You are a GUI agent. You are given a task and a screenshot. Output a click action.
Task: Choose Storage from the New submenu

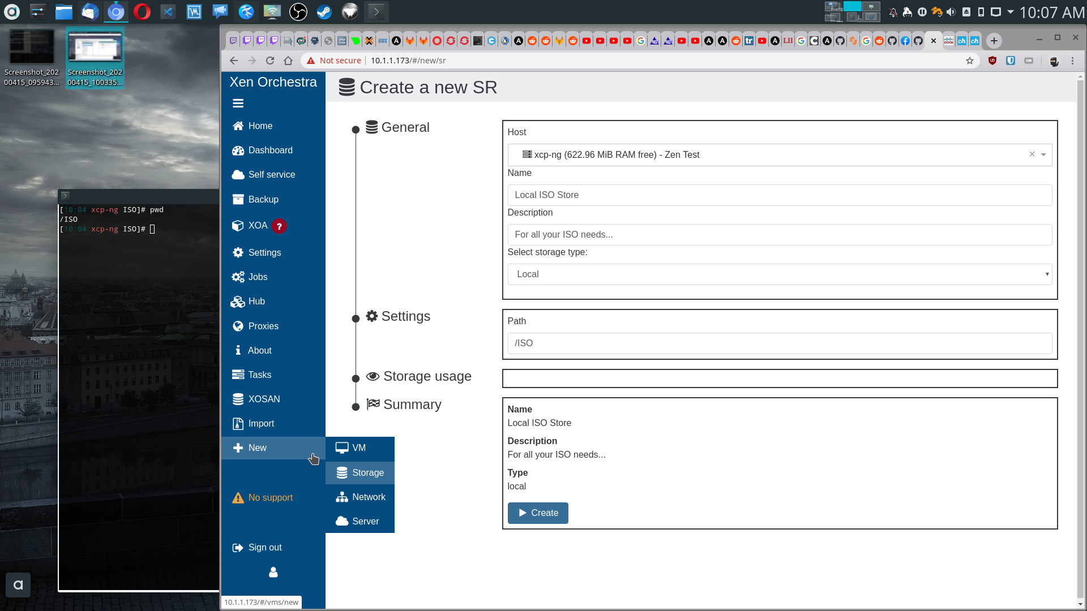[x=360, y=472]
